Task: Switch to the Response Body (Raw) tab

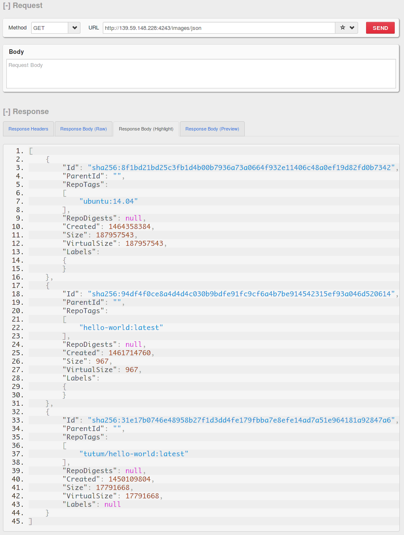Action: click(83, 129)
